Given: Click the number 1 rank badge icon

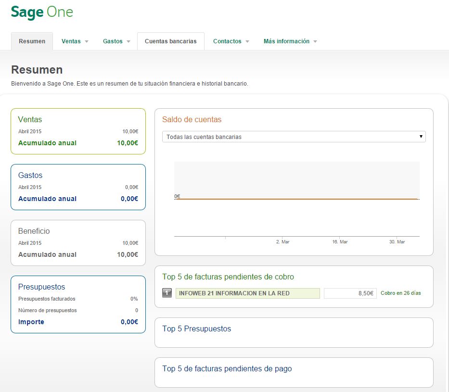Looking at the screenshot, I should point(167,293).
